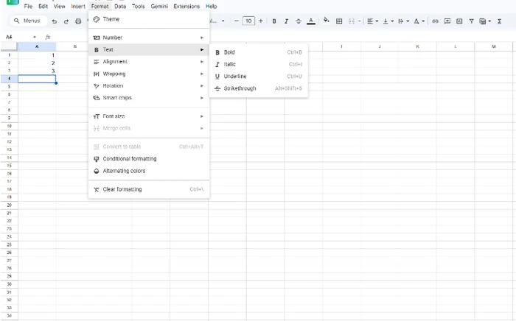
Task: Click the Create a filter icon
Action: click(471, 21)
